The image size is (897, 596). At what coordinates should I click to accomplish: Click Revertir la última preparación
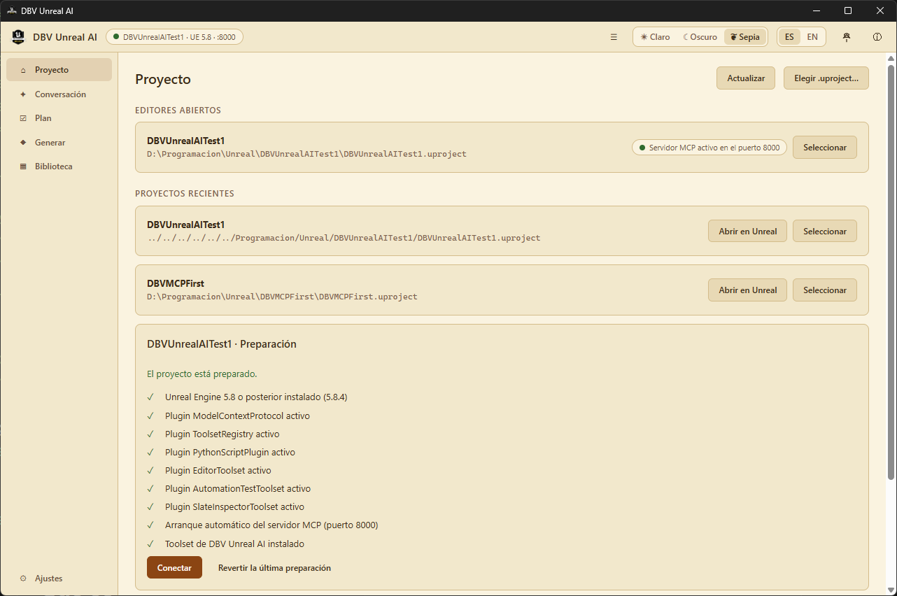pyautogui.click(x=274, y=568)
